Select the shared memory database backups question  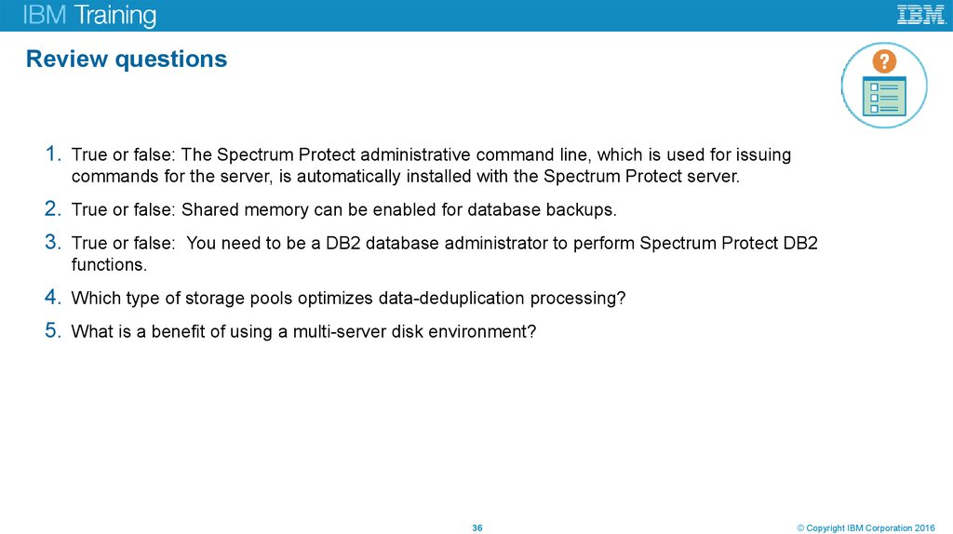343,210
